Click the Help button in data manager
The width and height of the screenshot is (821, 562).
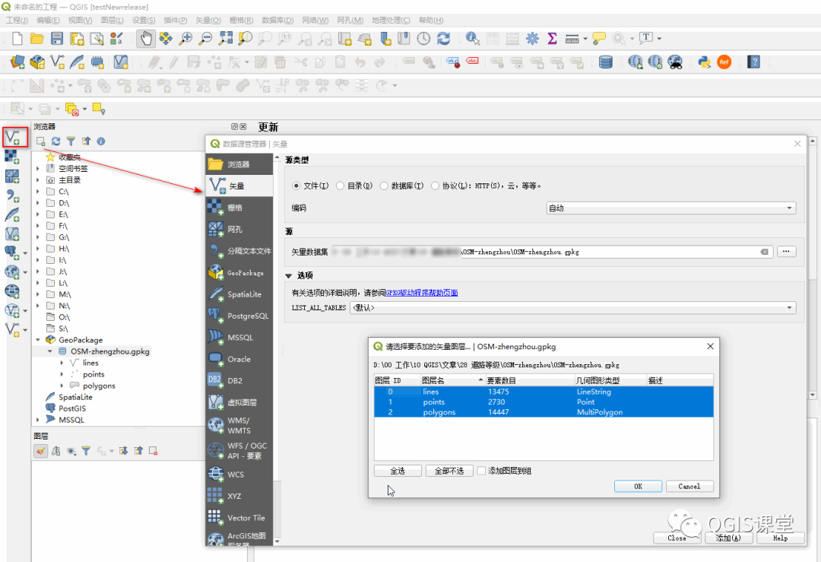(780, 538)
